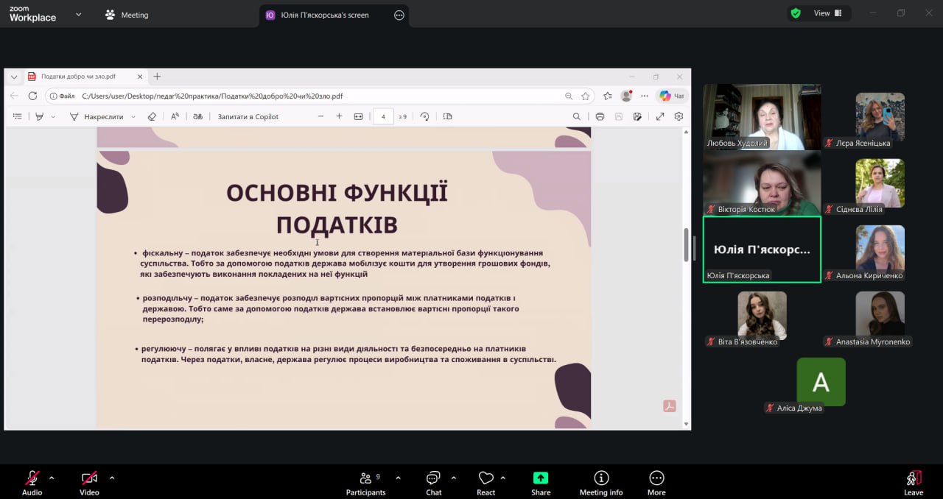Click the More options icon
Image resolution: width=943 pixels, height=499 pixels.
click(x=656, y=478)
